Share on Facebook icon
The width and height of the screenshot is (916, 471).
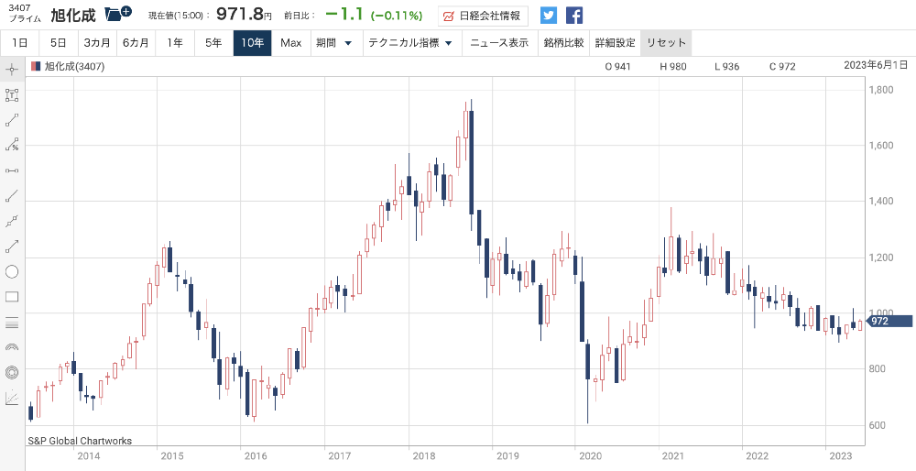(x=574, y=16)
